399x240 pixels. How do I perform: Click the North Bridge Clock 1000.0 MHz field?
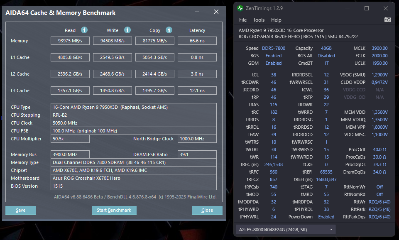click(197, 139)
